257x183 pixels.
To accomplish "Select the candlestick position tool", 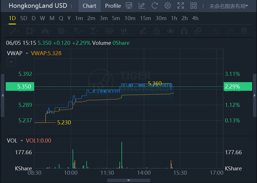I will 124,31.
